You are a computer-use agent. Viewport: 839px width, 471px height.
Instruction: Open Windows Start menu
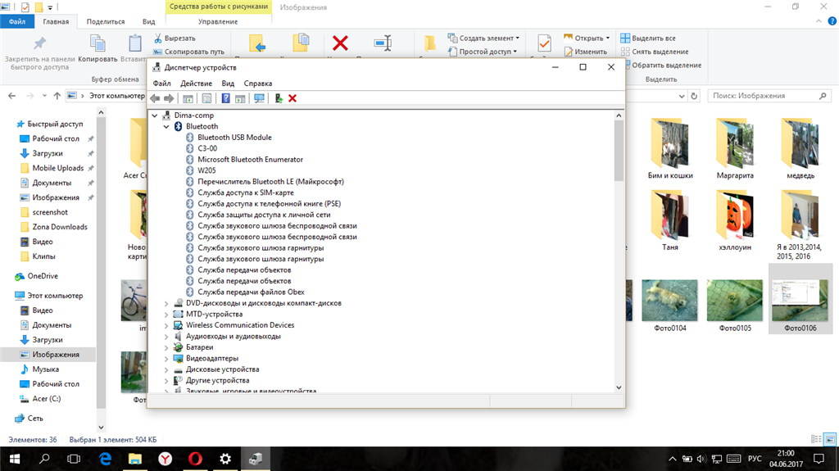pos(15,459)
